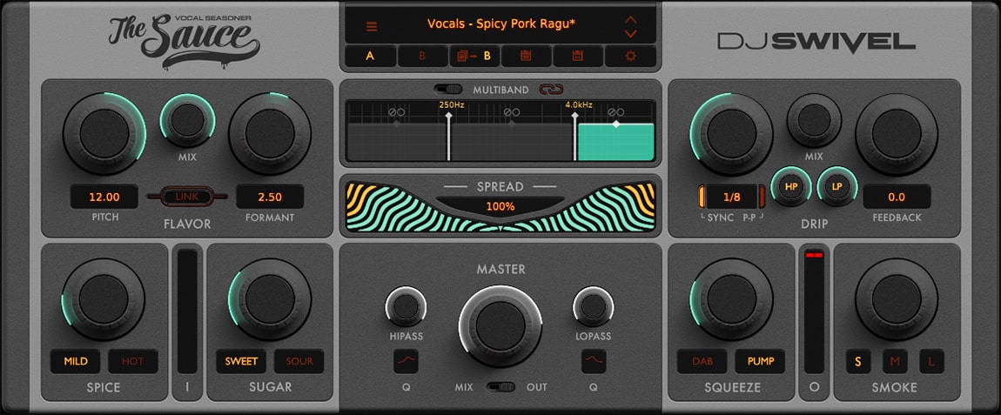
Task: Select the L smoke size
Action: [x=931, y=362]
